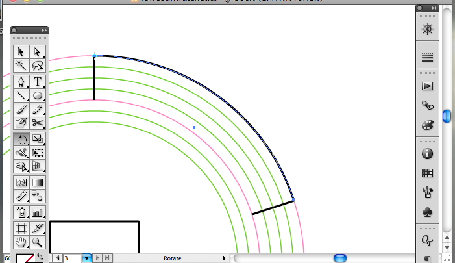This screenshot has height=263, width=455.
Task: Select the Free Transform tool
Action: pyautogui.click(x=38, y=153)
